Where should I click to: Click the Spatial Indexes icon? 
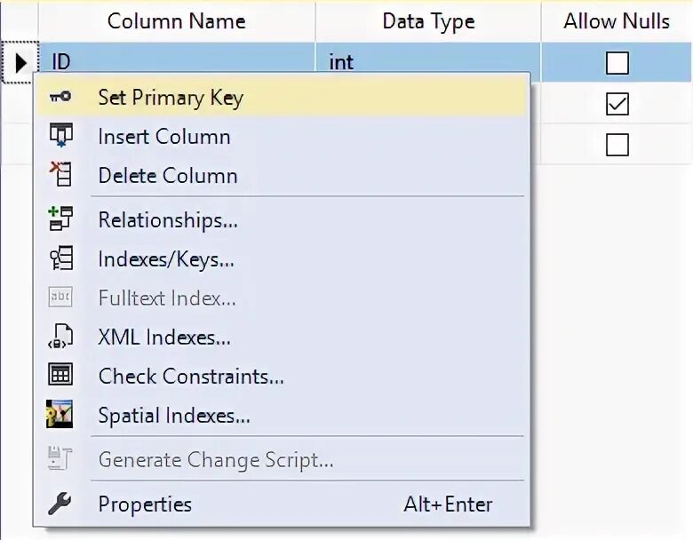coord(60,415)
